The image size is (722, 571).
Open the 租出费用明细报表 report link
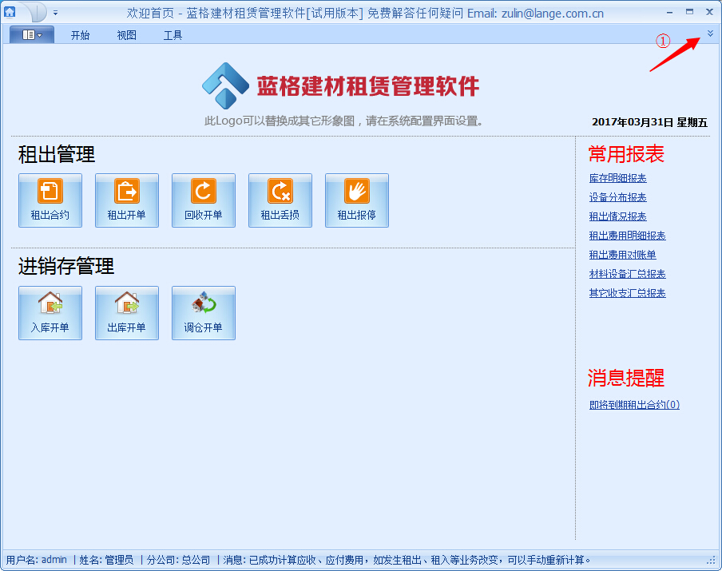pos(627,236)
